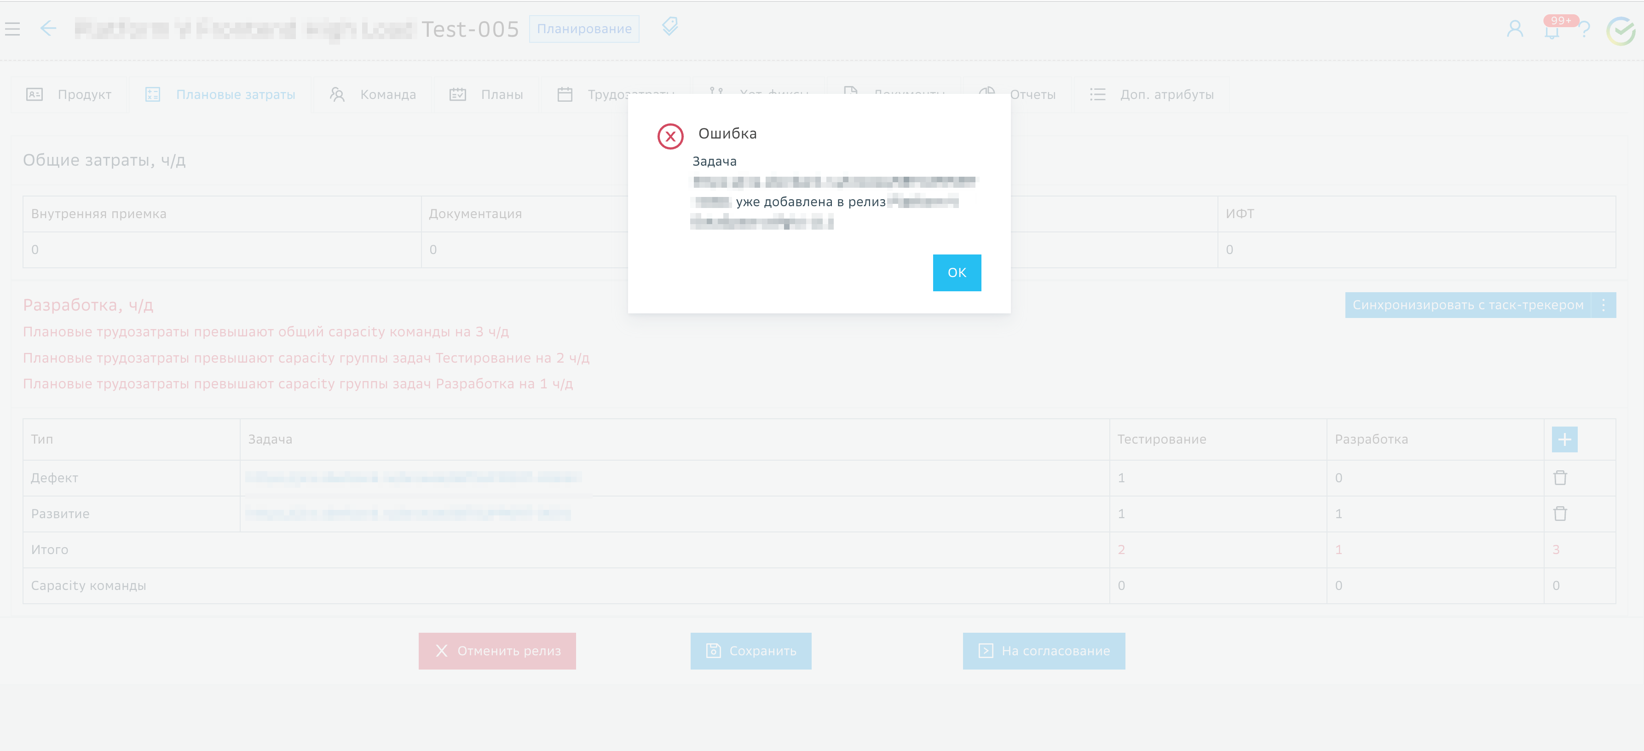The width and height of the screenshot is (1644, 751).
Task: Open the Доп. атрибуты tab
Action: point(1151,94)
